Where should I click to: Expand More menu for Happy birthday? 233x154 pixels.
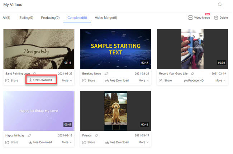[67, 142]
